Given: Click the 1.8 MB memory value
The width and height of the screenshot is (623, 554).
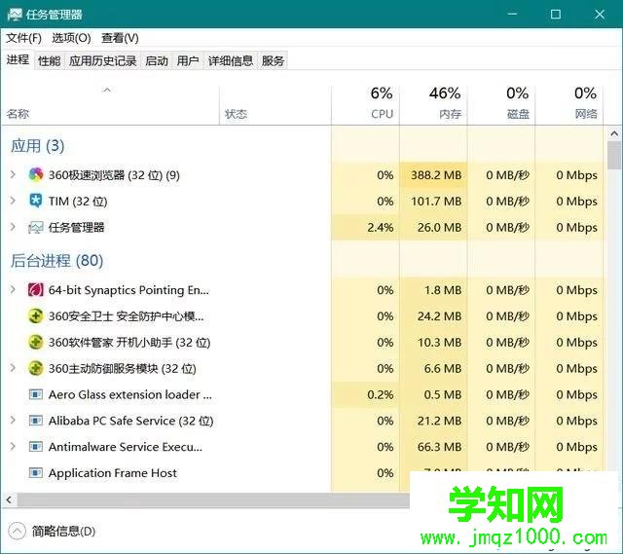Looking at the screenshot, I should tap(443, 290).
